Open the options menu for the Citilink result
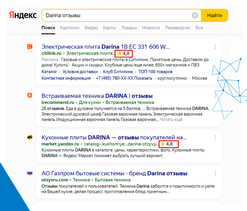The image size is (247, 211). (x=215, y=47)
